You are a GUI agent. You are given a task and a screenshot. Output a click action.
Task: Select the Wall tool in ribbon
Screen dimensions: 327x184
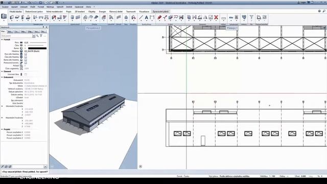pyautogui.click(x=12, y=17)
